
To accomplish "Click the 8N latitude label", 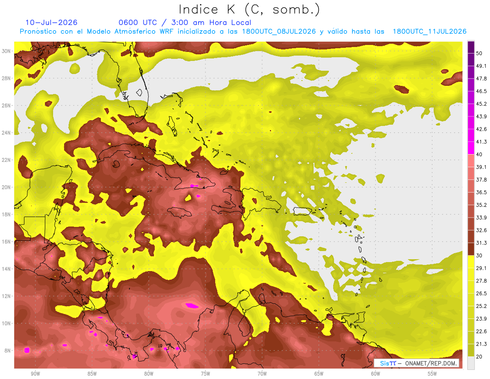I will 8,350.
